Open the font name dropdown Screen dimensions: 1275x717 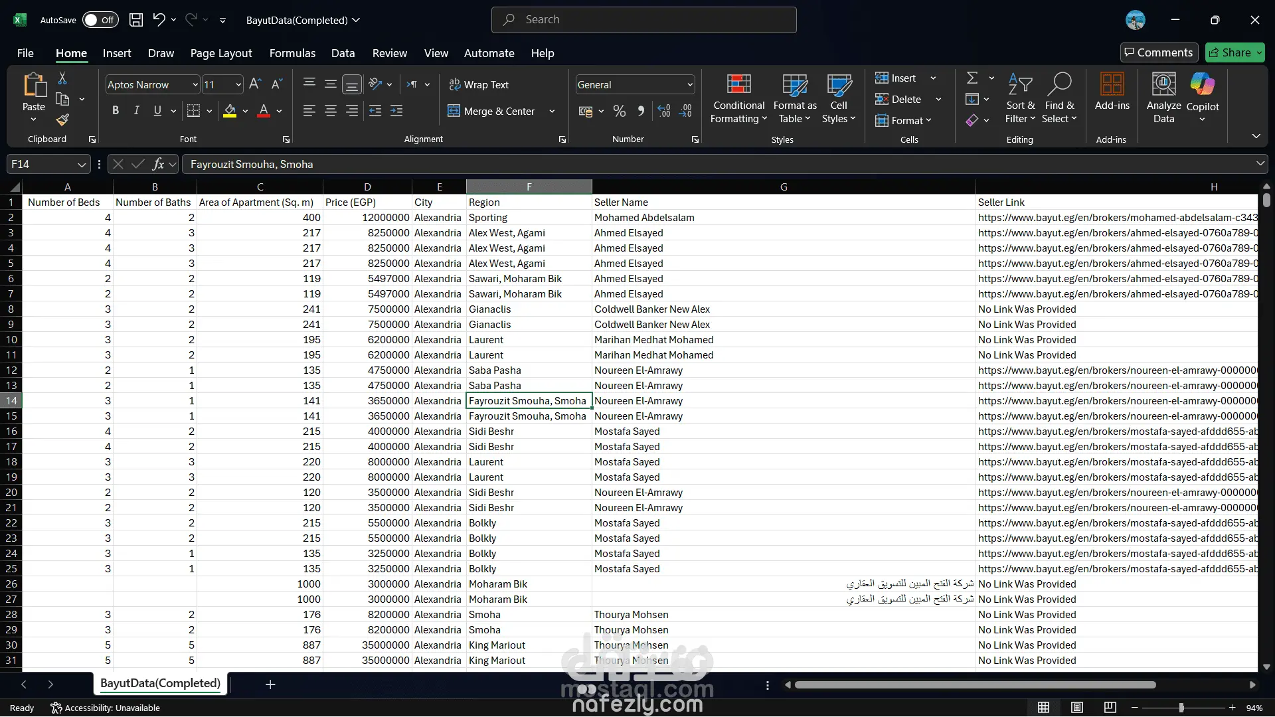(x=195, y=84)
